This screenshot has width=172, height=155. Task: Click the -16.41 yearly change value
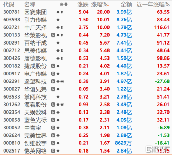click(x=162, y=143)
